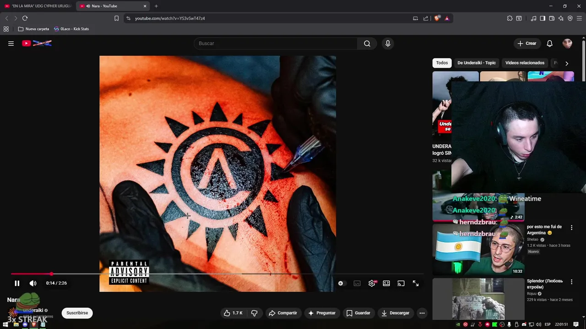The width and height of the screenshot is (586, 329).
Task: Pause the video with the pause button
Action: point(17,283)
